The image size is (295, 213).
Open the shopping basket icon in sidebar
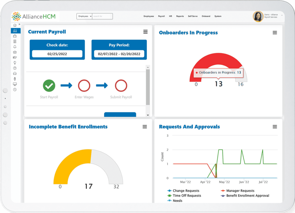click(15, 52)
